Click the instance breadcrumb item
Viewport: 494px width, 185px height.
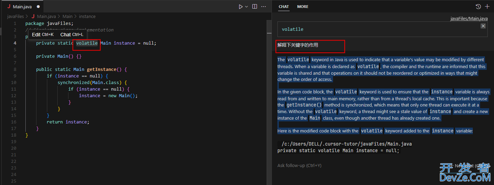(87, 16)
